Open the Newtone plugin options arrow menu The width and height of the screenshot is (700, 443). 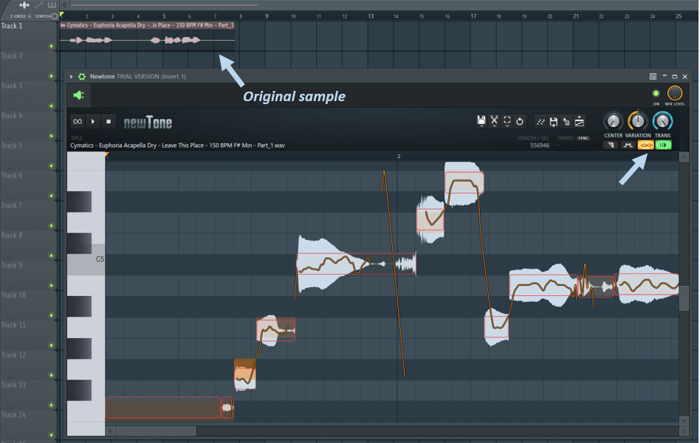(x=71, y=76)
